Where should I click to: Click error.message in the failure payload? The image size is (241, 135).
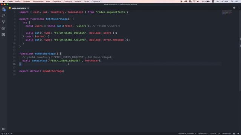click(x=113, y=40)
